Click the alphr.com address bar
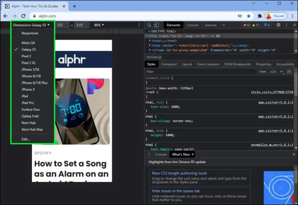This screenshot has height=205, width=298. click(133, 16)
